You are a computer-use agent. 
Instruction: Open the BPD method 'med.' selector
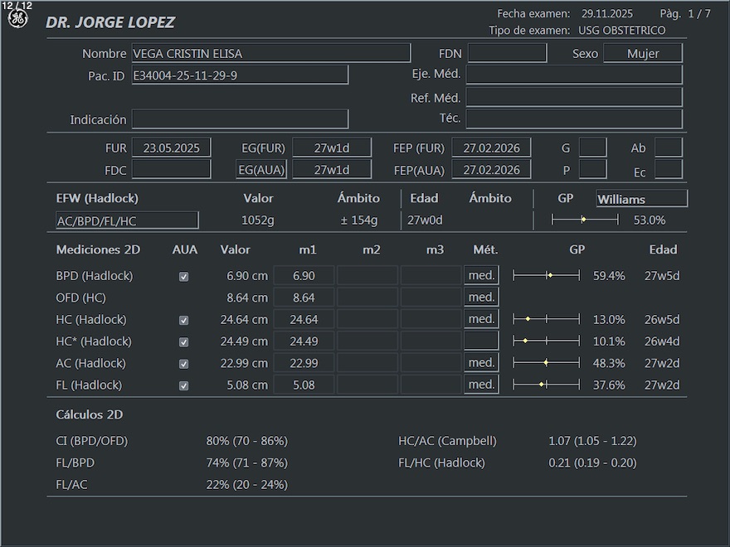coord(481,275)
